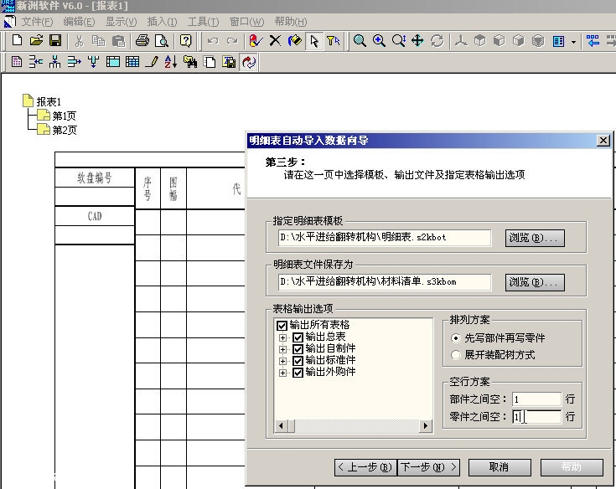
Task: Open the 工具(T) menu
Action: [203, 22]
